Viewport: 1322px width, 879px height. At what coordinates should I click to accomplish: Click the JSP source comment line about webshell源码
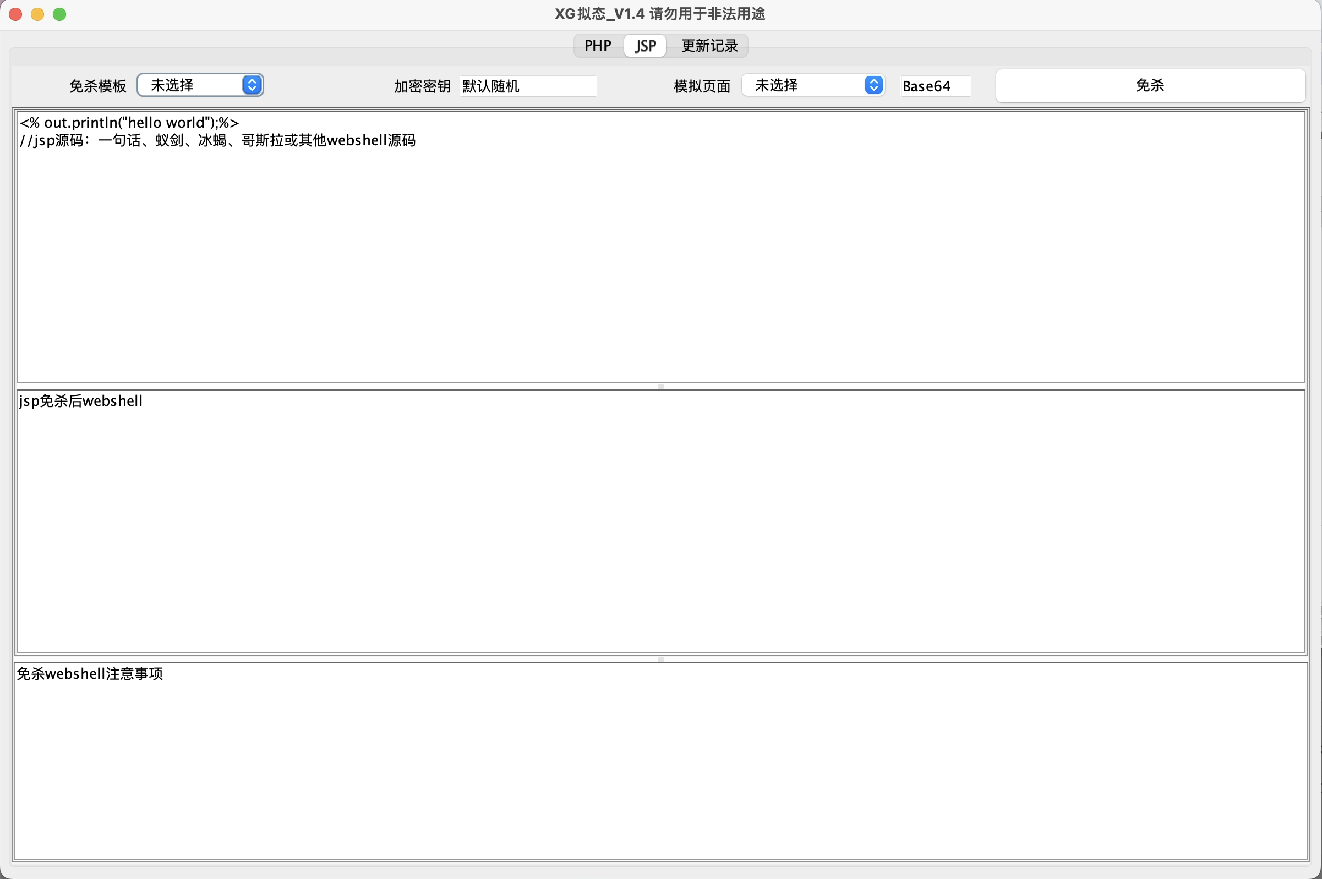click(x=217, y=141)
